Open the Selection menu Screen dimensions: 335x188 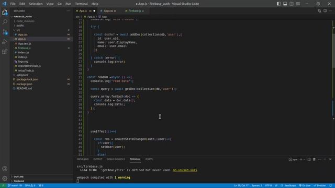pyautogui.click(x=36, y=4)
